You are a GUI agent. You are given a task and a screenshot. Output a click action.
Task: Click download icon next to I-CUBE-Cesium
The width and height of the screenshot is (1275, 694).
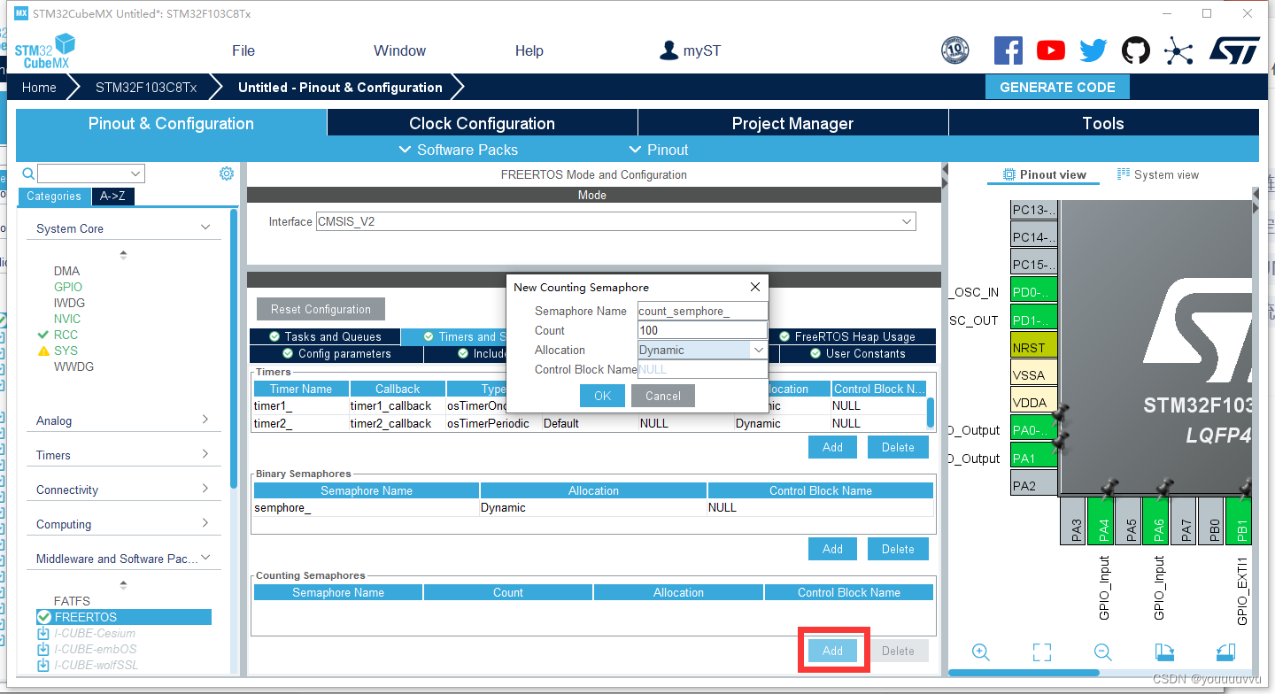(x=43, y=633)
